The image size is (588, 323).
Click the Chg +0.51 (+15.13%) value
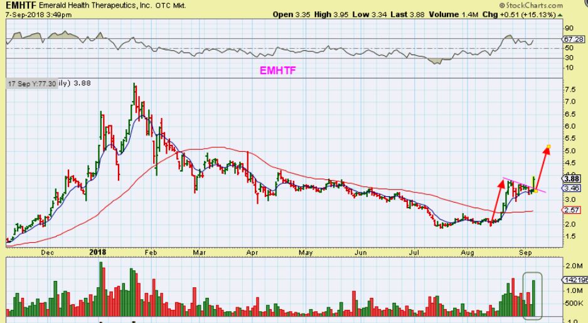(x=518, y=14)
